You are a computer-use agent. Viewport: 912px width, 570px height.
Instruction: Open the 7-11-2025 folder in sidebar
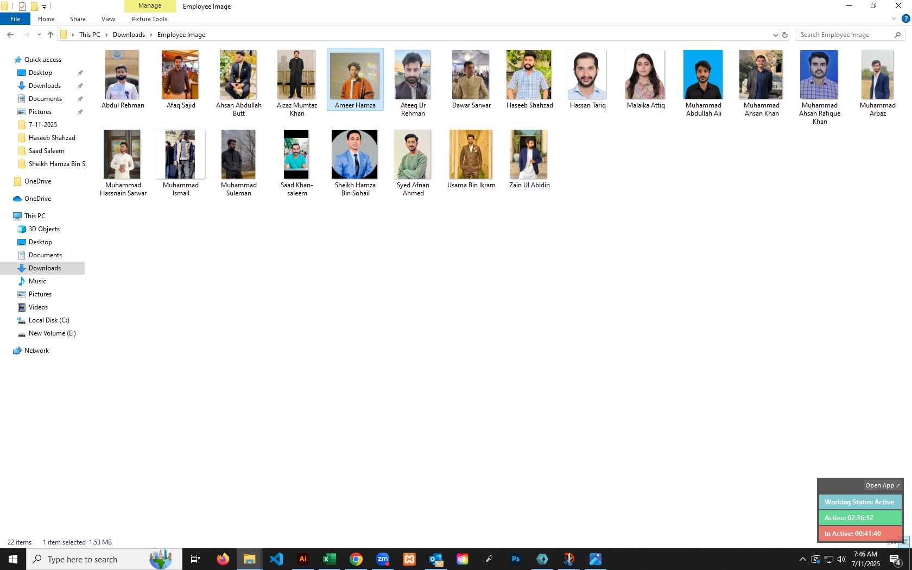42,125
